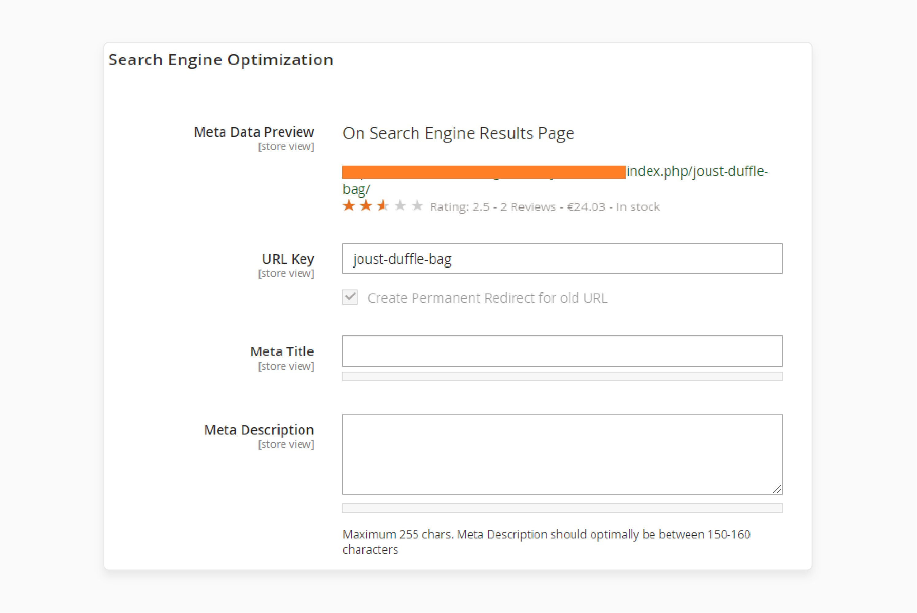Click the Create Permanent Redirect label text
This screenshot has width=917, height=613.
[487, 298]
